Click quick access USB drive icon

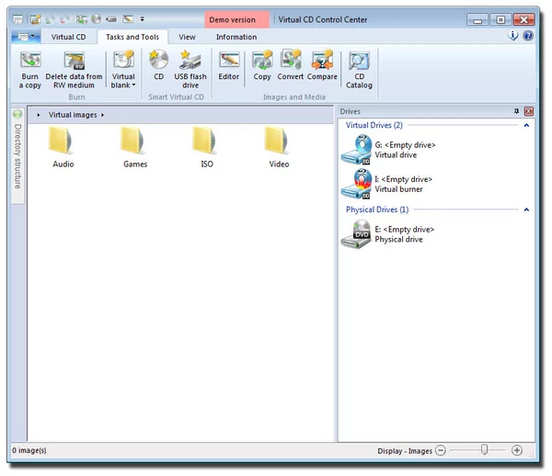tap(111, 19)
